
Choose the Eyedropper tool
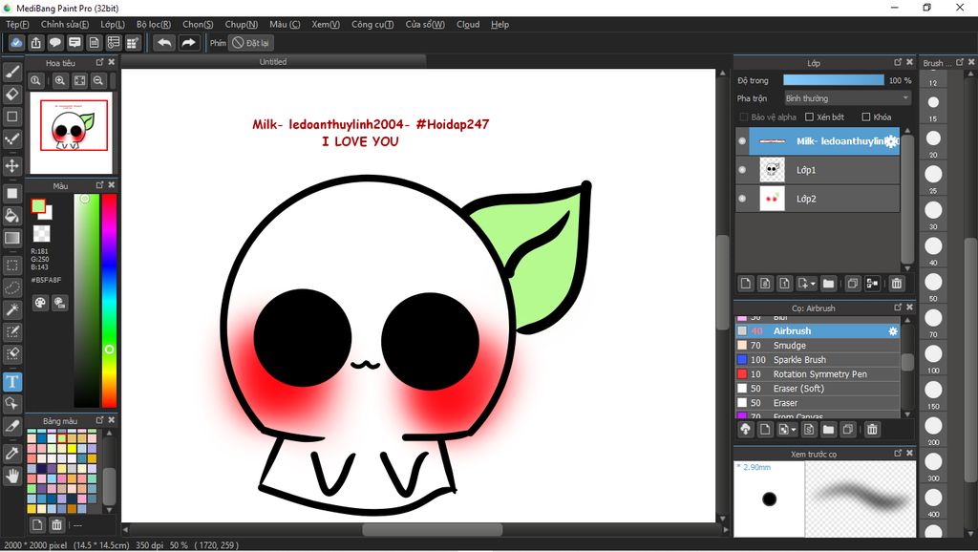12,452
